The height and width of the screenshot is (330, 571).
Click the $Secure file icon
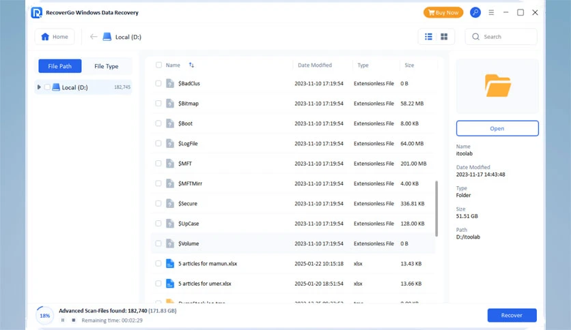coord(170,203)
